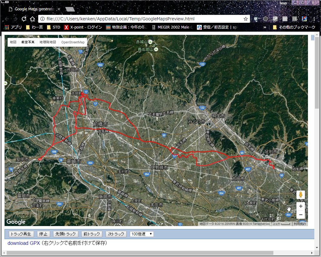The image size is (321, 257).
Task: Click the 渋川市 city label on map
Action: click(73, 70)
